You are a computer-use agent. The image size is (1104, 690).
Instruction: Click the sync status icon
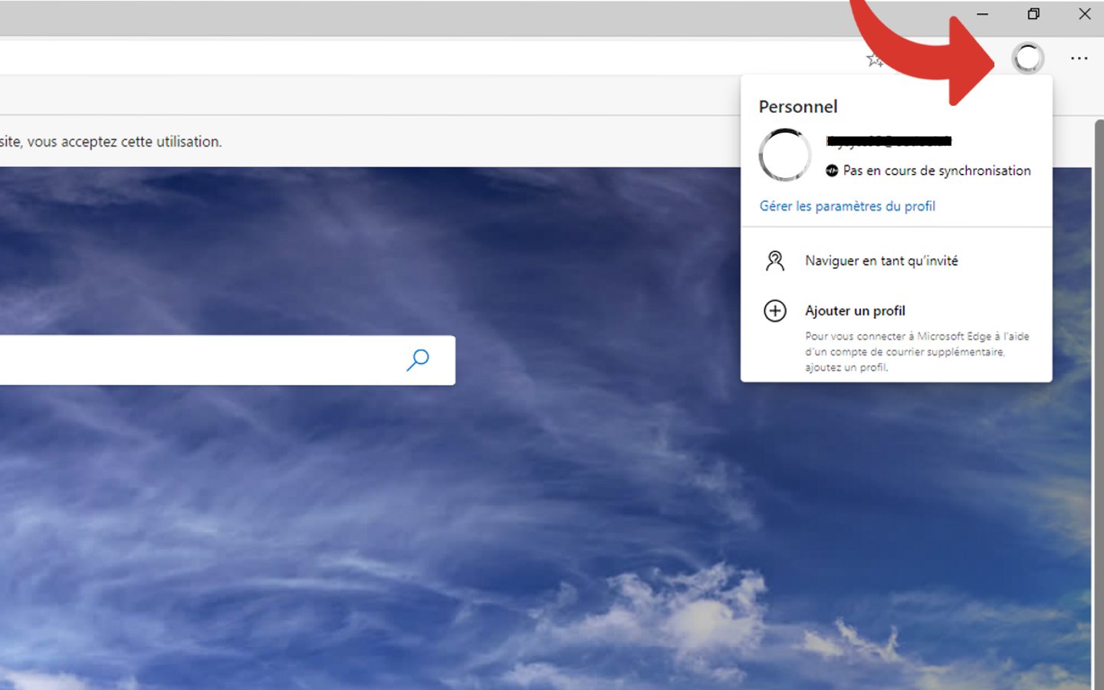832,171
